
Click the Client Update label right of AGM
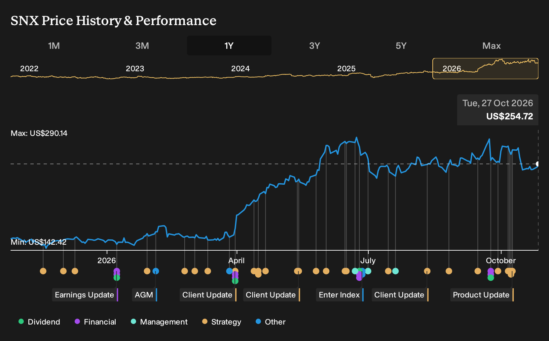208,295
